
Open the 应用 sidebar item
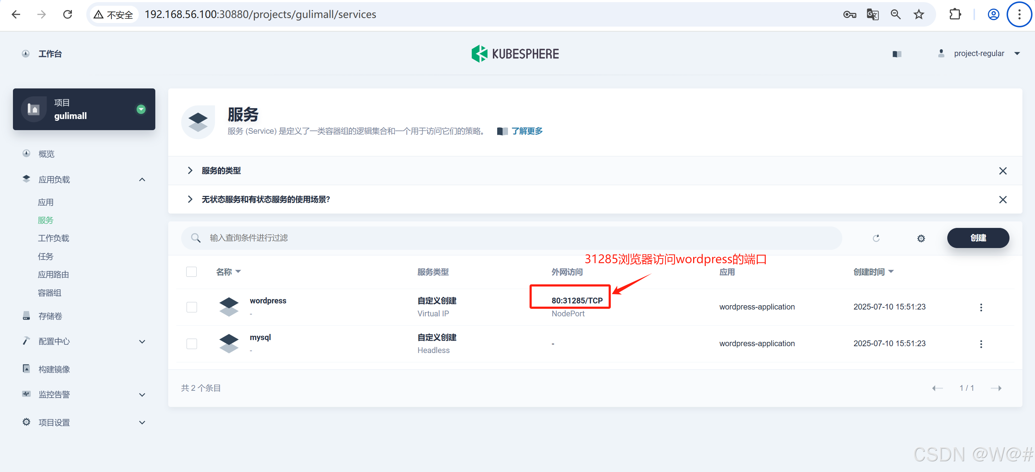point(45,202)
